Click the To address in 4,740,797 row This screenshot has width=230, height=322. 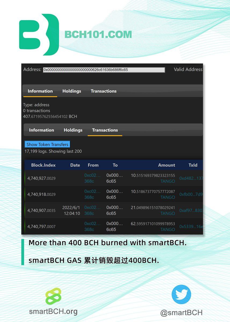[115, 226]
